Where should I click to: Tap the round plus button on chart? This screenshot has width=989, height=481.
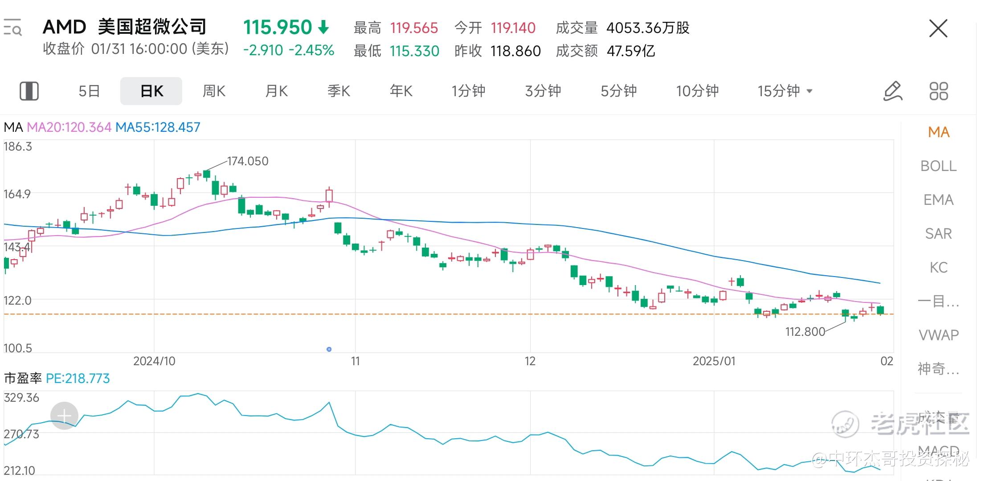click(x=64, y=416)
